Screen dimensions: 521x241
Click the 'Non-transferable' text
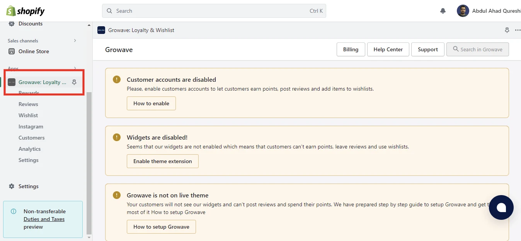[44, 211]
